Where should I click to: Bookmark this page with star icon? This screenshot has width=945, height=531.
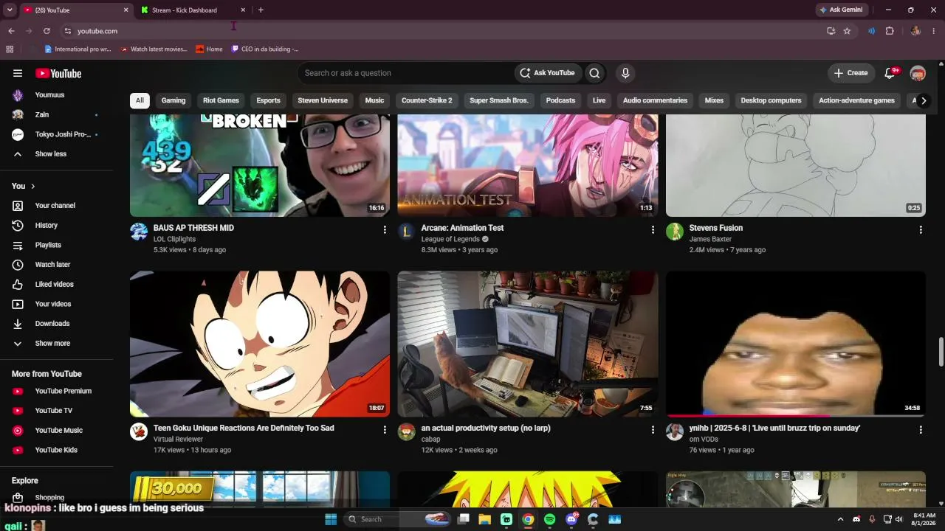pos(847,31)
